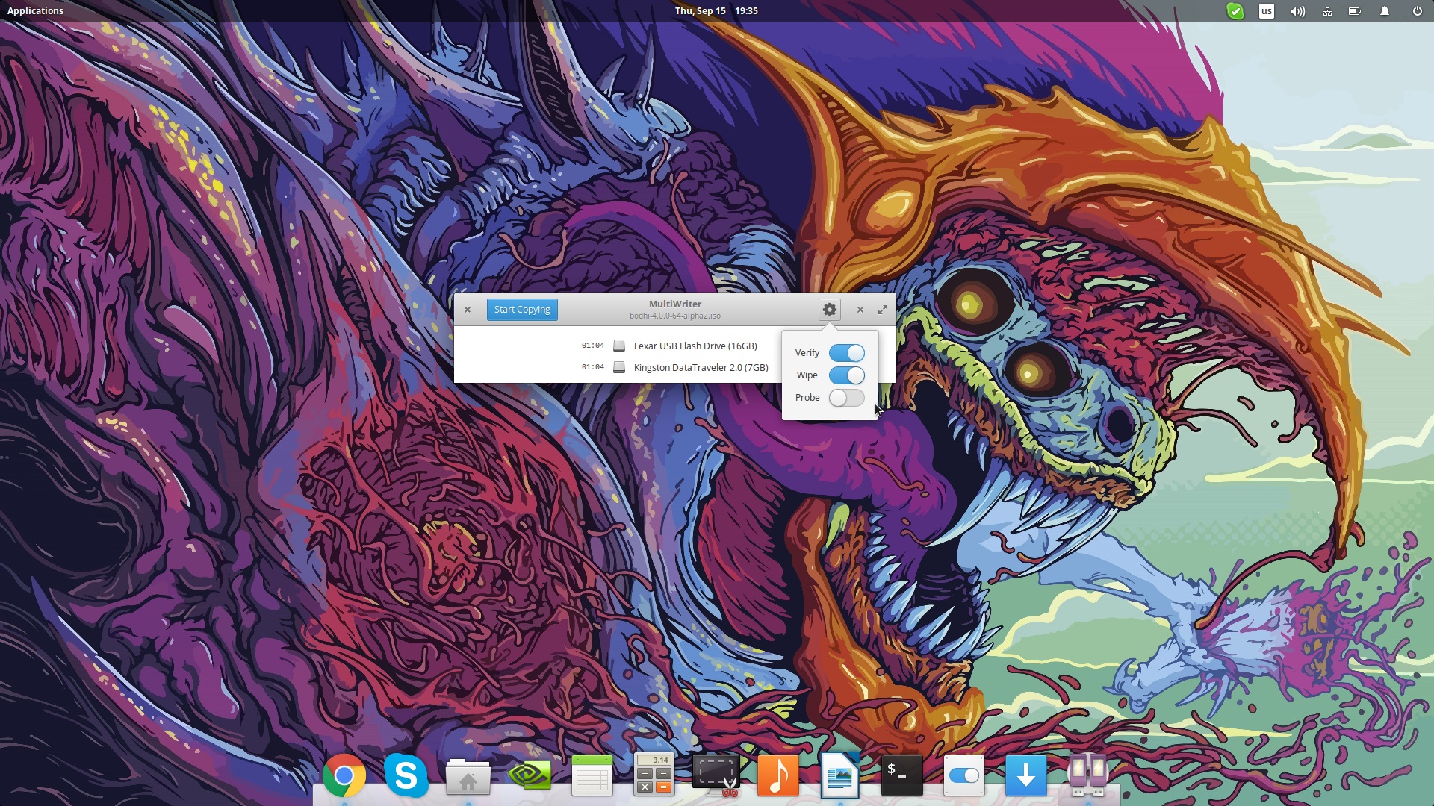Click the Lexar 01:04 time estimate

tap(593, 346)
